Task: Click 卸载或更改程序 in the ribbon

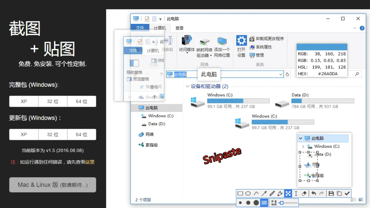Action: [267, 39]
